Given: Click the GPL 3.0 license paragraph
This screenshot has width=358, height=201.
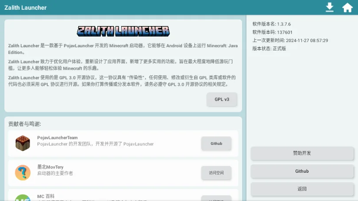Looking at the screenshot, I should [x=122, y=81].
